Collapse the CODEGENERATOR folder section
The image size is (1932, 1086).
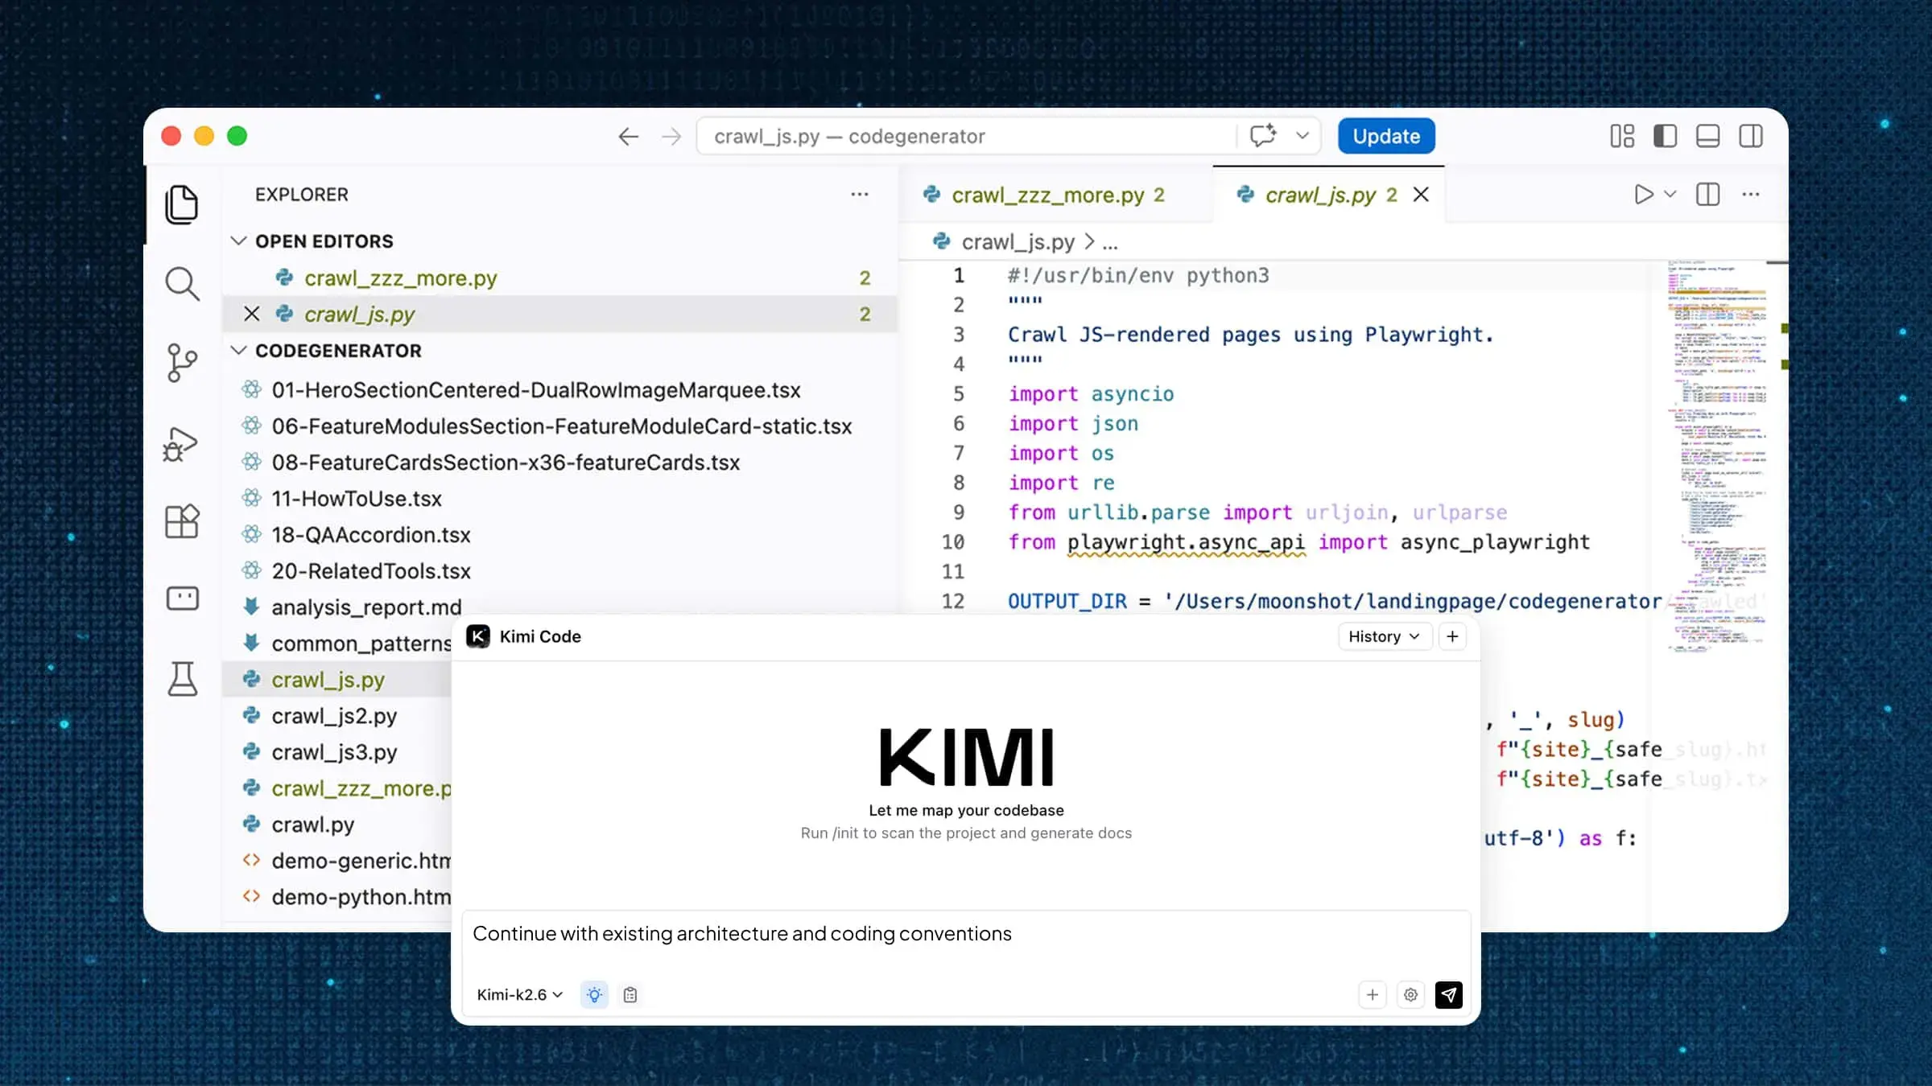(238, 350)
